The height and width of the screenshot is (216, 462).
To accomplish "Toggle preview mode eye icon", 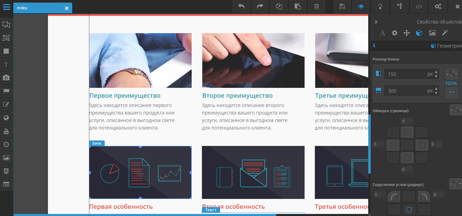I will [x=361, y=6].
